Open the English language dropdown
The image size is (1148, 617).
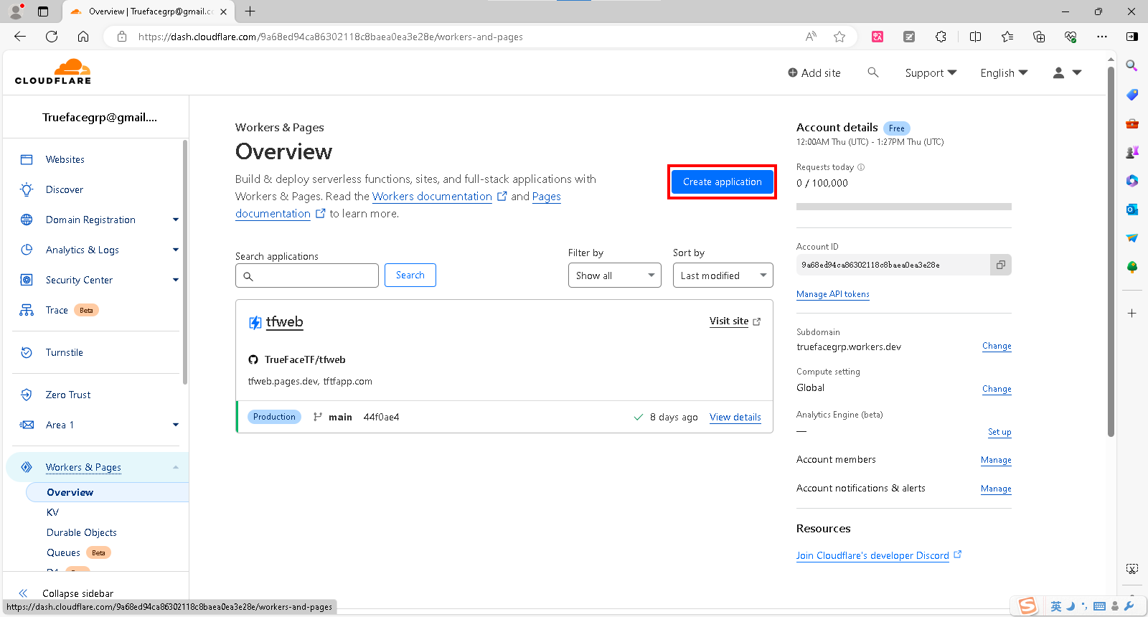1004,72
